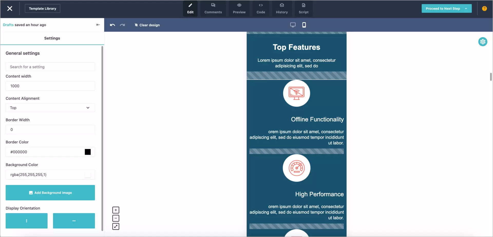The width and height of the screenshot is (493, 237).
Task: Zoom out on the design canvas
Action: point(116,218)
